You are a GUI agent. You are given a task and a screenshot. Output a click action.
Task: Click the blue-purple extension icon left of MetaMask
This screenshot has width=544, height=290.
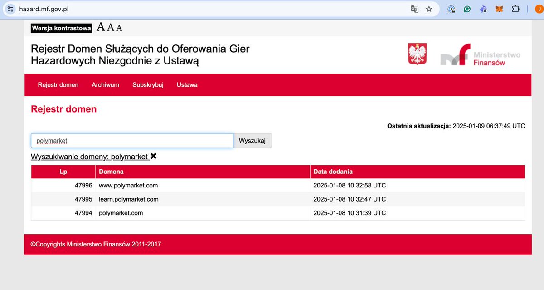[483, 9]
